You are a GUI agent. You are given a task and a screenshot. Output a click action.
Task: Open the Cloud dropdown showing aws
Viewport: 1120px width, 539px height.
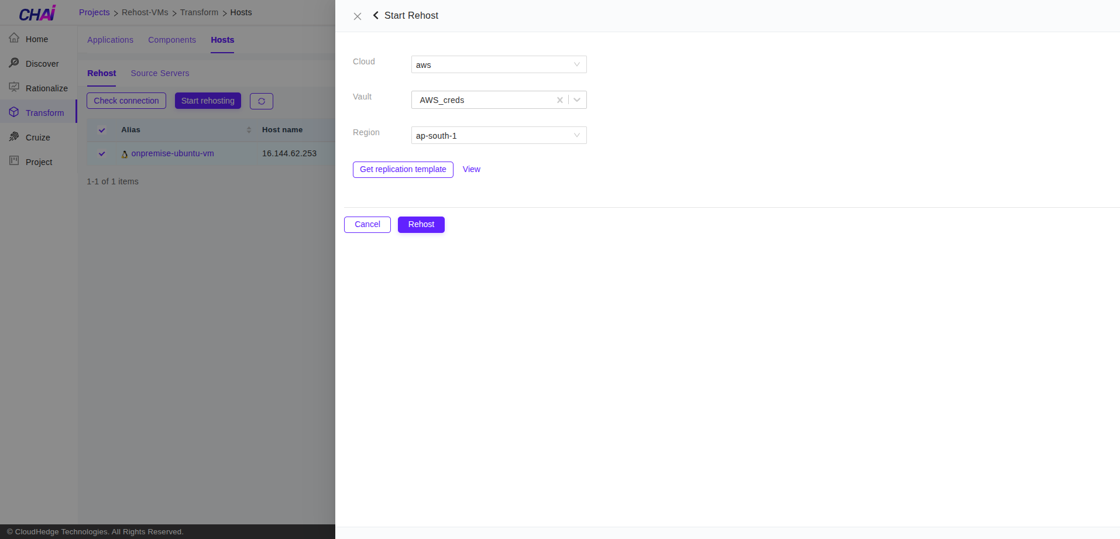pos(499,64)
